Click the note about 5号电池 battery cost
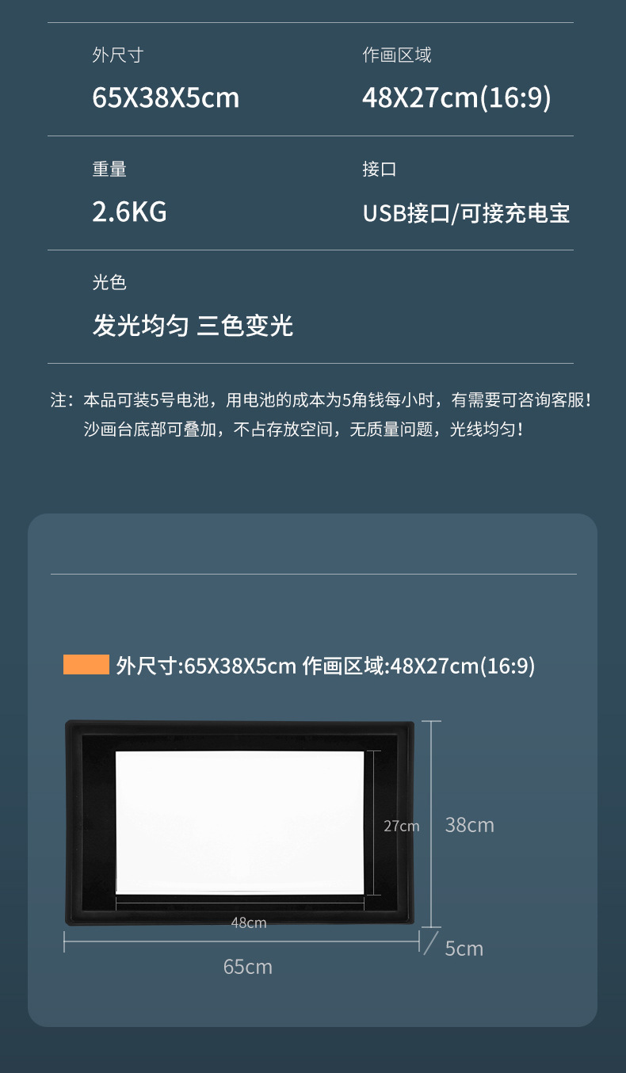The height and width of the screenshot is (1073, 626). pos(321,400)
